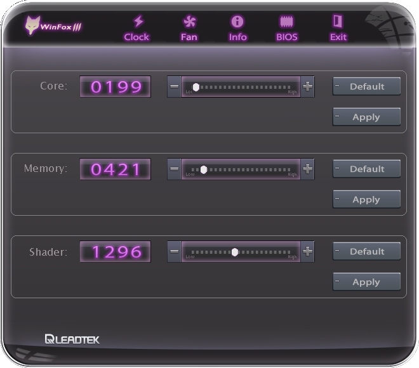Apply the Memory clock setting
Viewport: 419px width, 368px height.
[x=366, y=199]
